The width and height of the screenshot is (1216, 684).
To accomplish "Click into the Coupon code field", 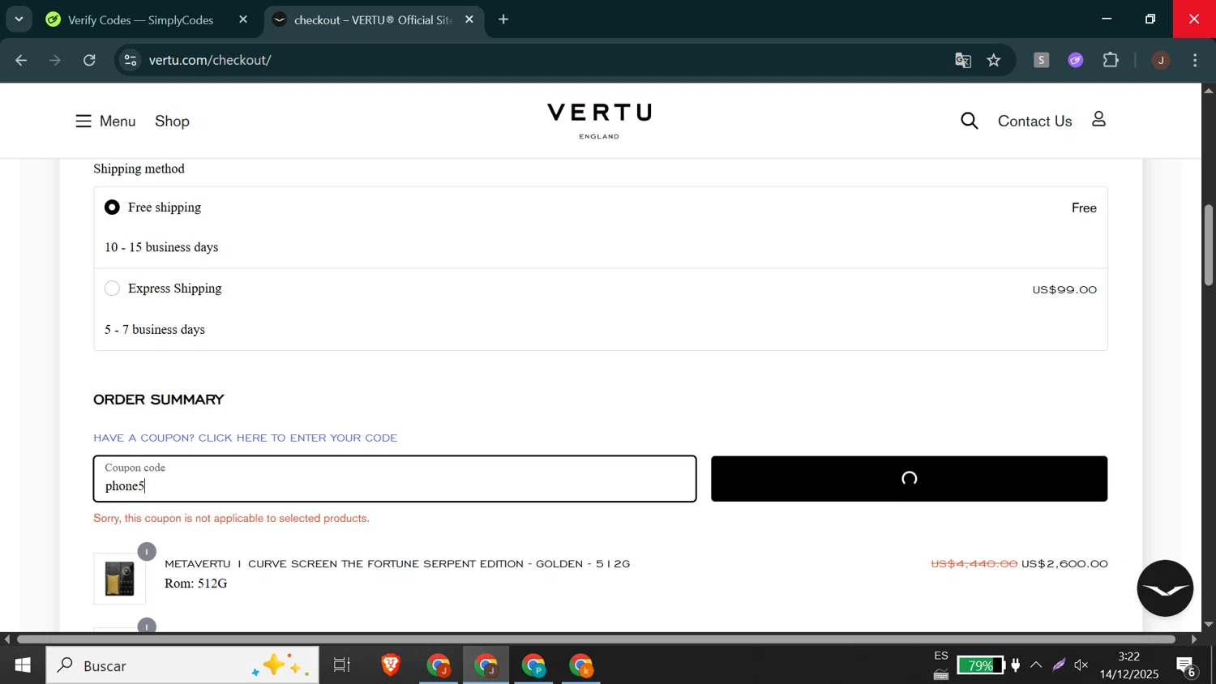I will tap(395, 479).
